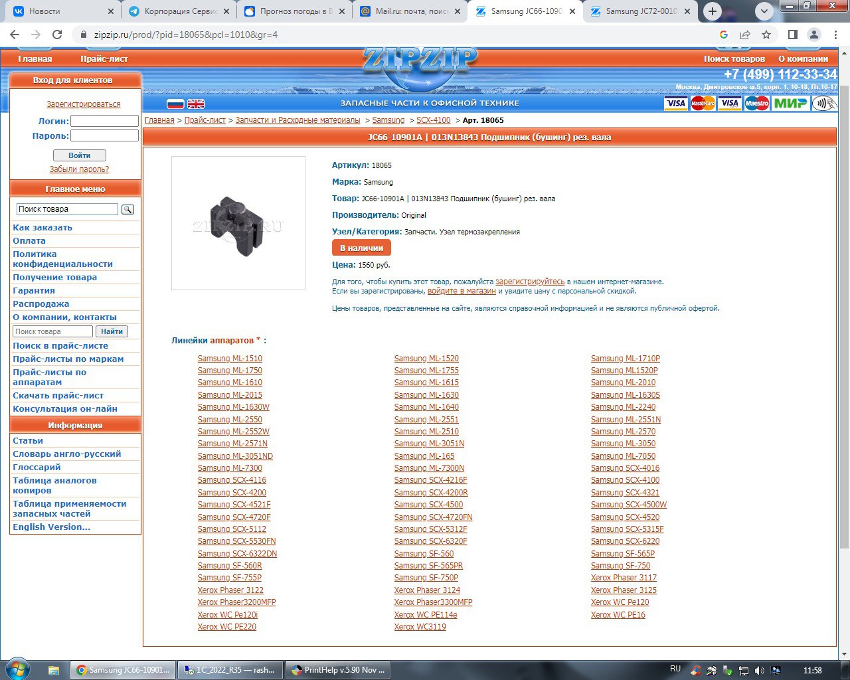Open 'SCX-4100' breadcrumb link
Screen dimensions: 850x680
coord(434,120)
